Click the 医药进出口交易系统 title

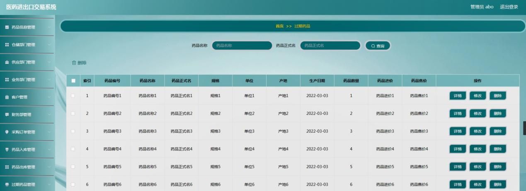point(31,7)
